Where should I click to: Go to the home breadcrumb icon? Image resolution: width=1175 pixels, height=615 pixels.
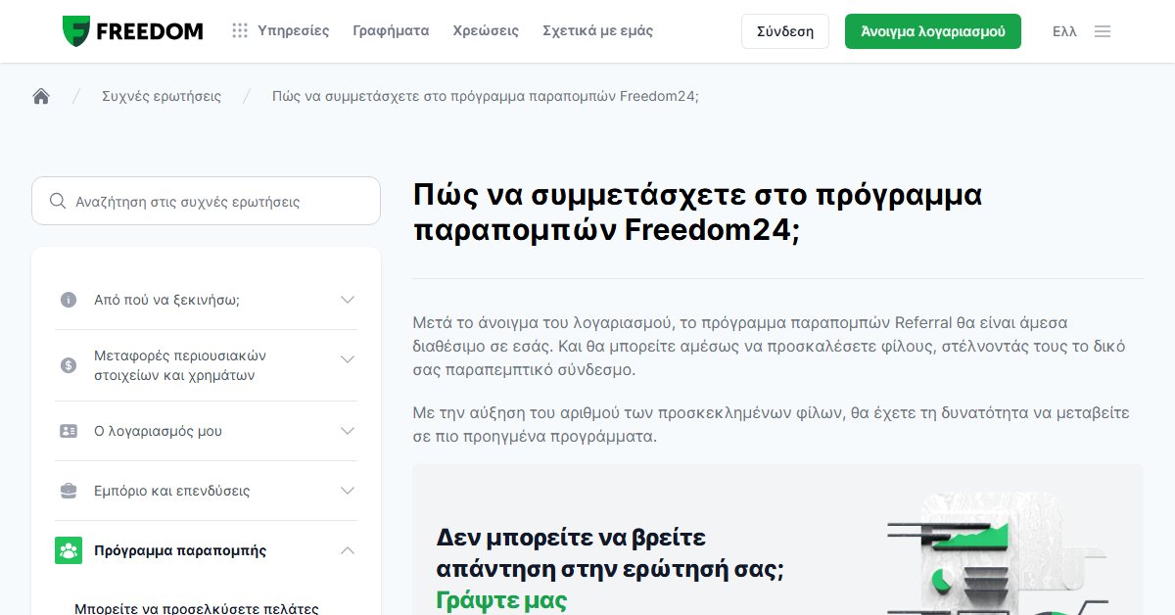click(x=41, y=96)
